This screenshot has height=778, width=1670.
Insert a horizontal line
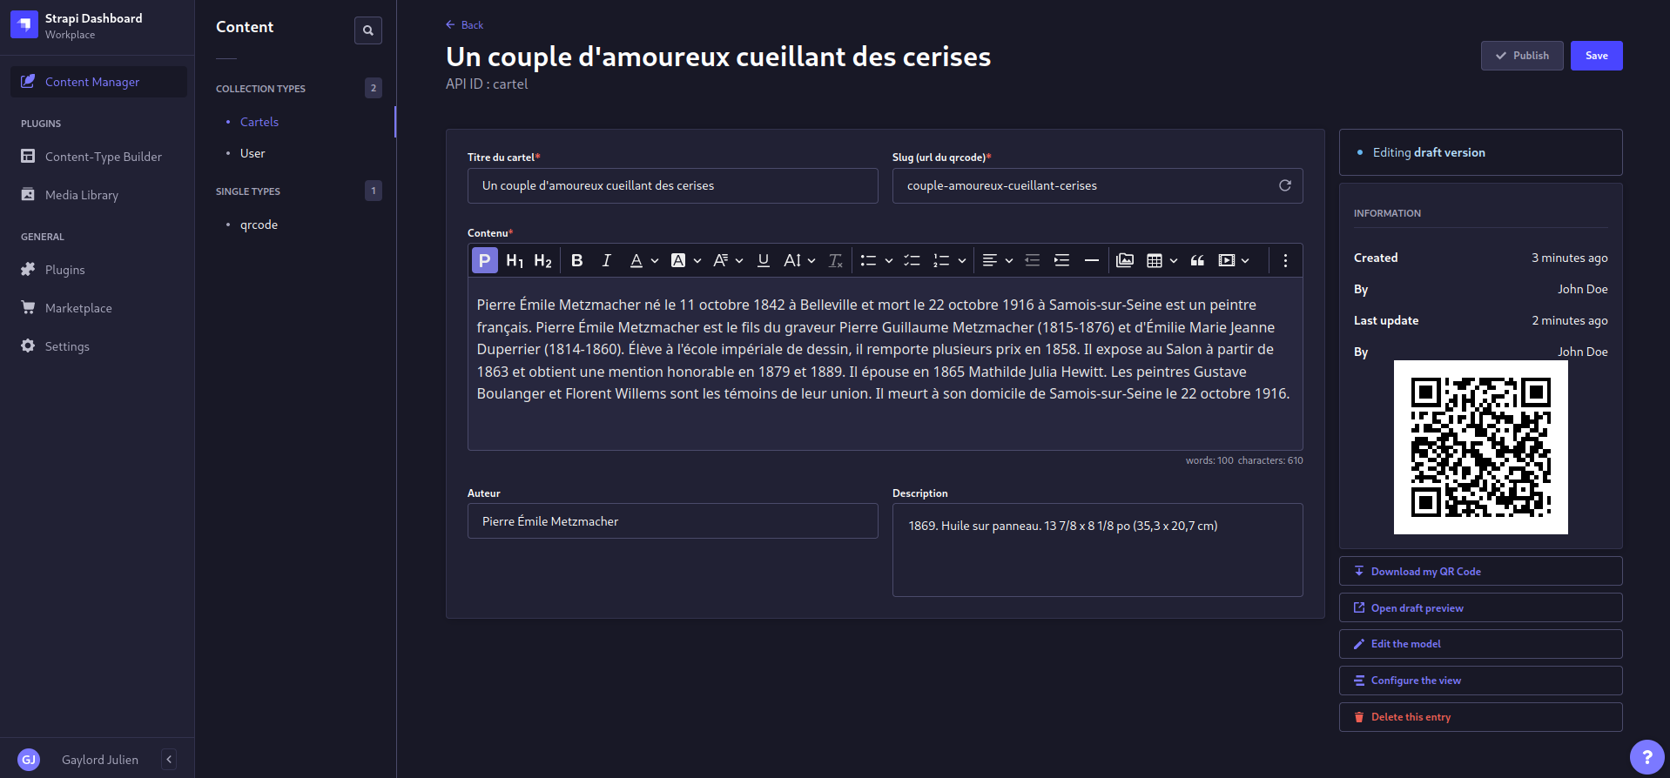click(1091, 260)
